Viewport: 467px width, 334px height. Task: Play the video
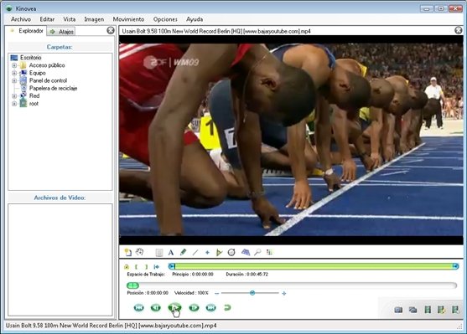pos(174,307)
